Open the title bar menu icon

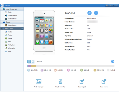click(x=107, y=5)
